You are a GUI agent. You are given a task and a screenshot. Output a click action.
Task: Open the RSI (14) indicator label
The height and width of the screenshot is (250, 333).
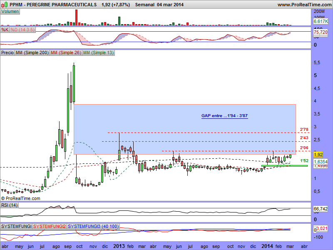coord(9,205)
